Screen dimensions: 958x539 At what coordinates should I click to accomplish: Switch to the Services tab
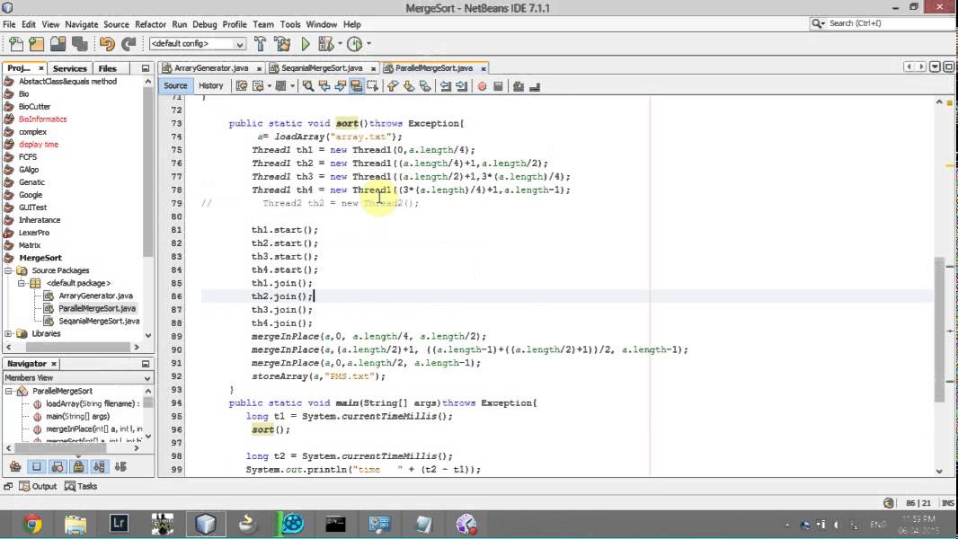70,68
